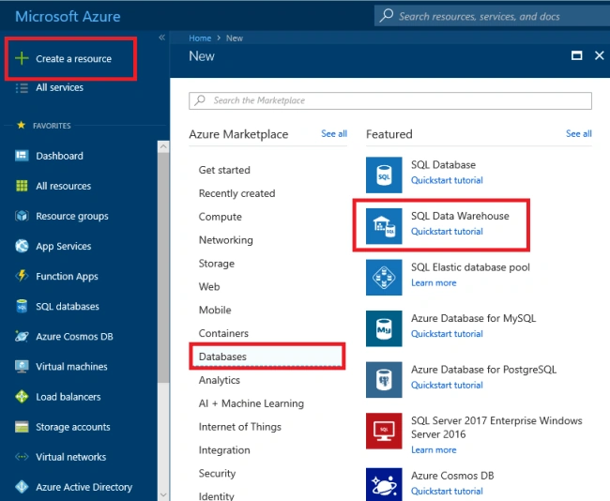Click the Azure Database for MySQL icon
Image resolution: width=610 pixels, height=501 pixels.
tap(384, 328)
